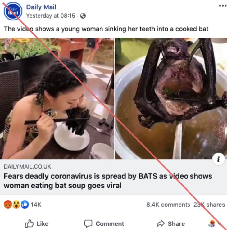Click the wow reaction emoji icon
Image resolution: width=227 pixels, height=230 pixels.
16,205
